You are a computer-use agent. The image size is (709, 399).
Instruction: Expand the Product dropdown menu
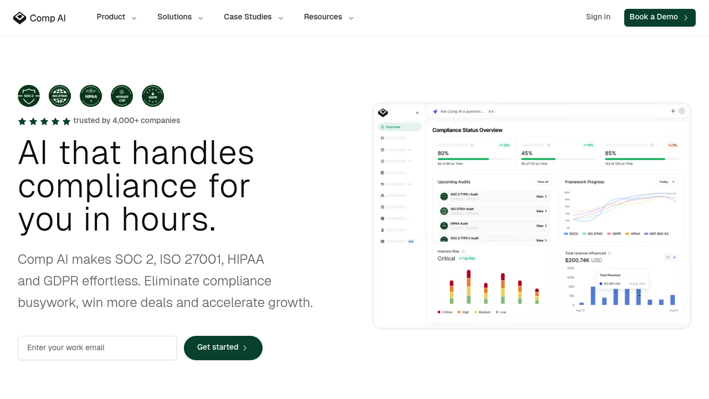(x=116, y=17)
